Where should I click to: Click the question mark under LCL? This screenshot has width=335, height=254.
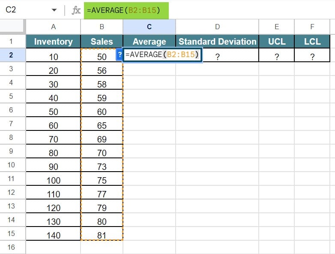(312, 57)
